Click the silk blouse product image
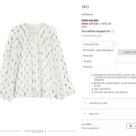 pyautogui.click(x=38, y=62)
